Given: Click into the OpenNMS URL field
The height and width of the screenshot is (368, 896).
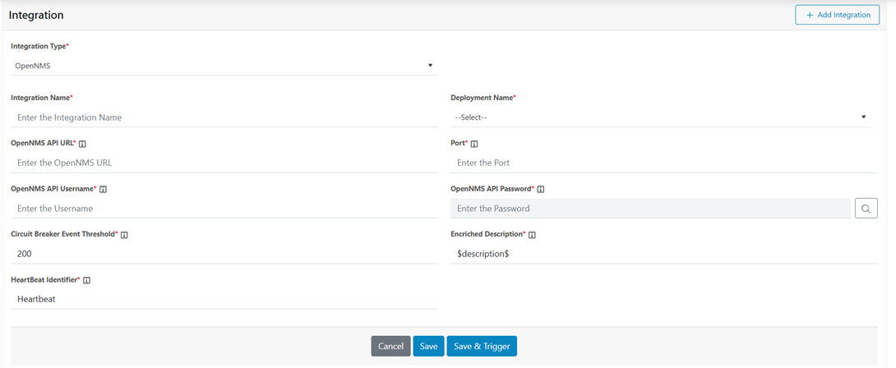Looking at the screenshot, I should [224, 163].
